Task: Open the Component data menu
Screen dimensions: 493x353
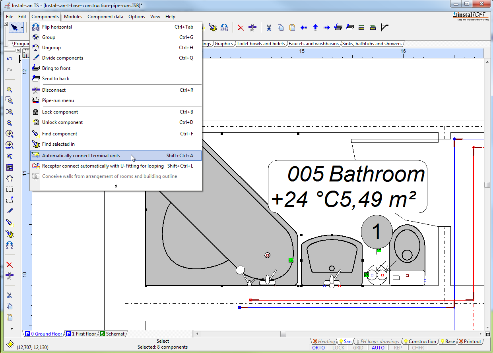Action: [105, 17]
